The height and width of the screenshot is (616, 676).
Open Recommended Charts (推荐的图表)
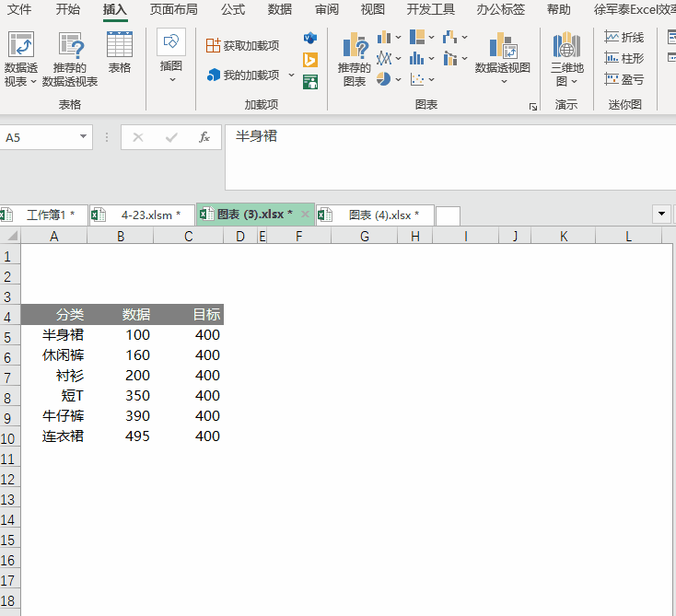coord(355,60)
